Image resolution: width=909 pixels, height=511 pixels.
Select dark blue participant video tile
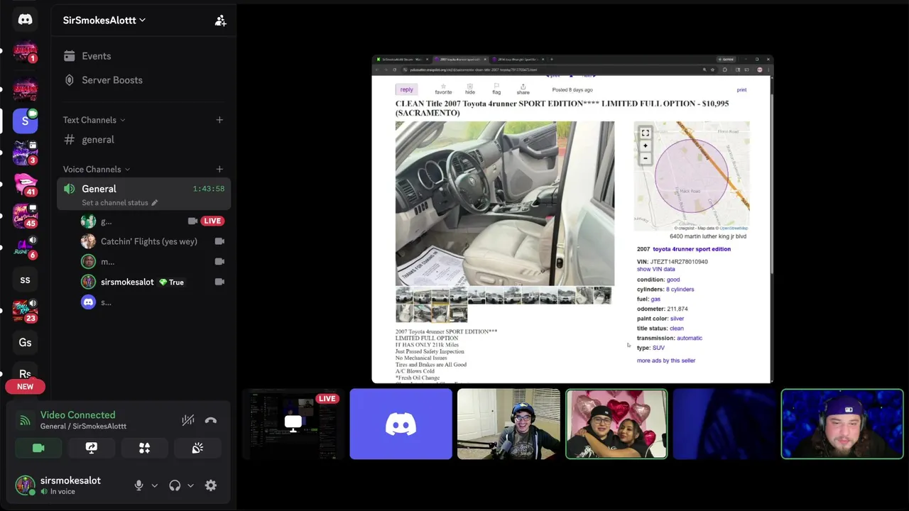click(x=724, y=424)
